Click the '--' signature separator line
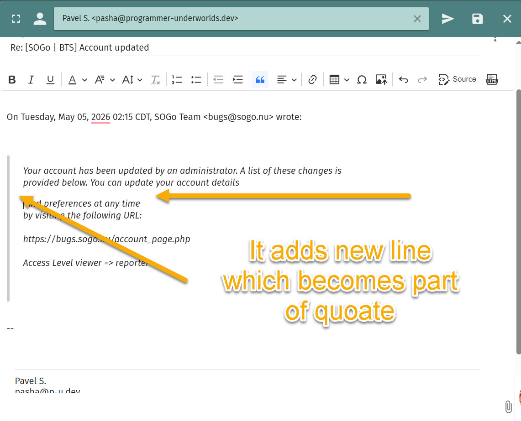Image resolution: width=521 pixels, height=421 pixels. tap(11, 328)
